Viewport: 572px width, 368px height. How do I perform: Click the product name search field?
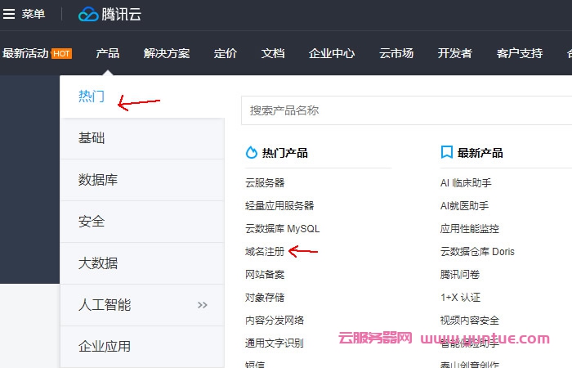pyautogui.click(x=404, y=110)
